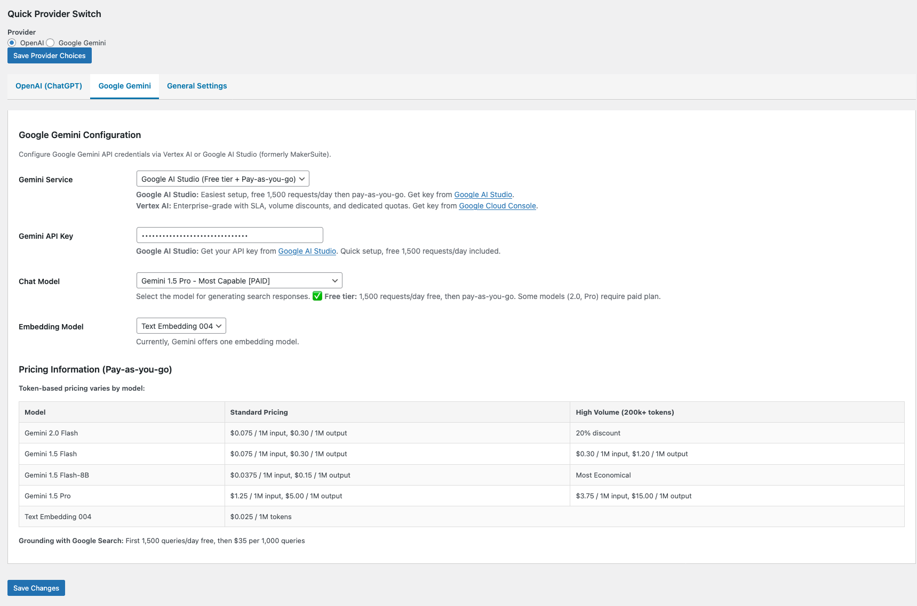Click '$0.0375 / 1M input, $0.15 / 1M output' cell
Viewport: 917px width, 606px height.
[x=397, y=475]
